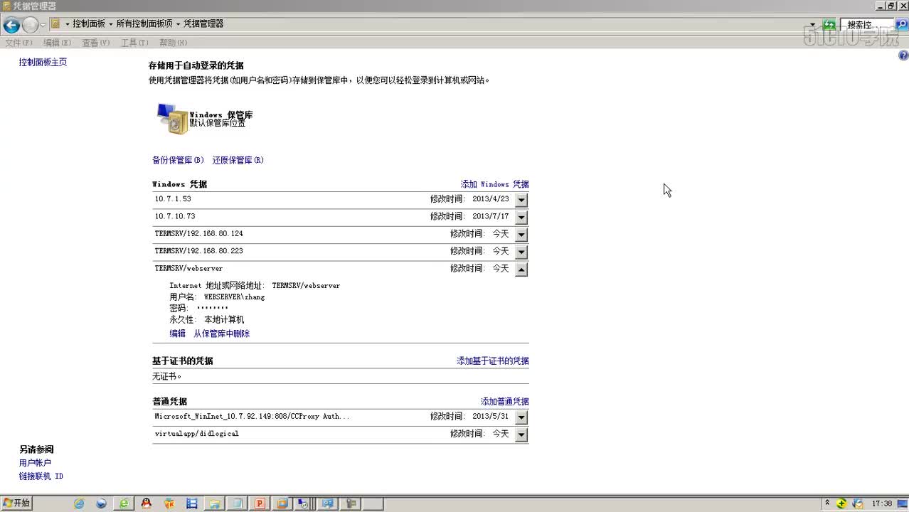Click the Windows vault safe icon

tap(171, 119)
